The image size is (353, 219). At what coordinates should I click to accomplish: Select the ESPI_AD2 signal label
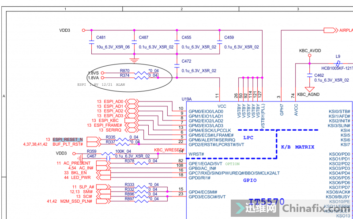click(x=113, y=111)
